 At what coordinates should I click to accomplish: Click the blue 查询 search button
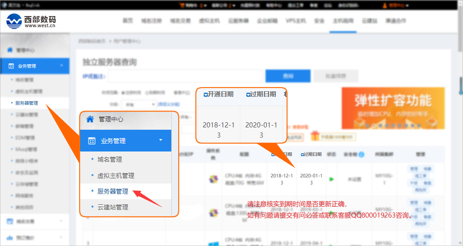(x=288, y=76)
